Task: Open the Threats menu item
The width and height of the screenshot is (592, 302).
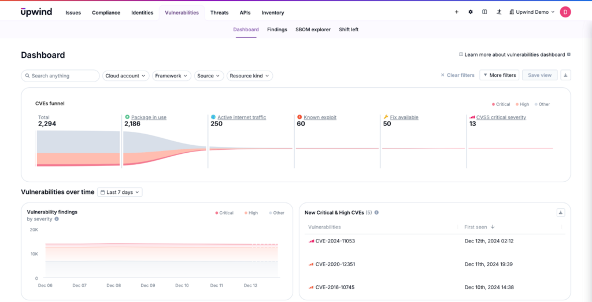Action: (219, 13)
